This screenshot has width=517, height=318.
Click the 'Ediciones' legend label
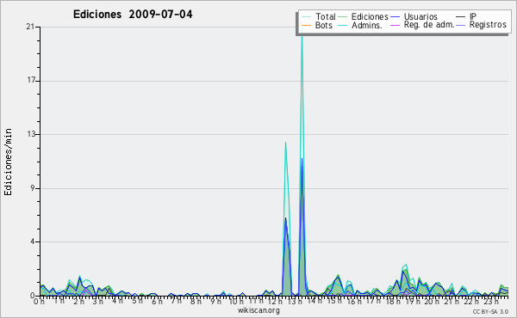pyautogui.click(x=370, y=16)
